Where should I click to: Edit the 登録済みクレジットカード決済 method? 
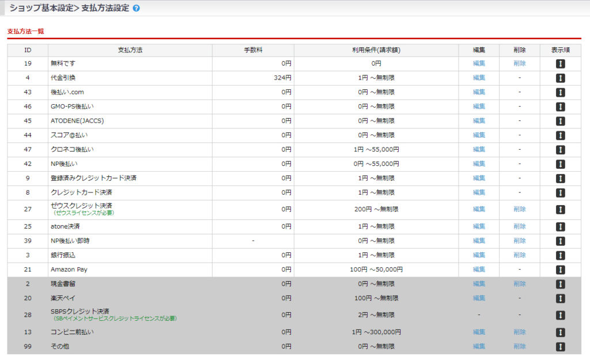click(479, 178)
